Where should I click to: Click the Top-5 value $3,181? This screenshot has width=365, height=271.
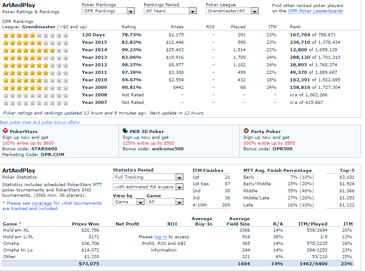pyautogui.click(x=347, y=177)
